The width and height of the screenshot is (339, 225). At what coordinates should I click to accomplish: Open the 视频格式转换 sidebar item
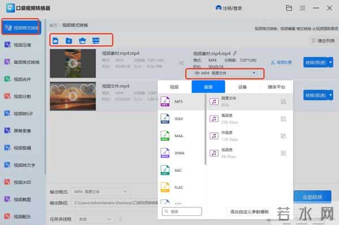21,28
